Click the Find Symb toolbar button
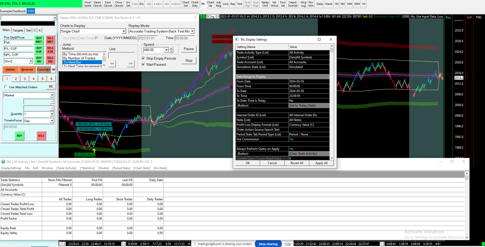 87,4
